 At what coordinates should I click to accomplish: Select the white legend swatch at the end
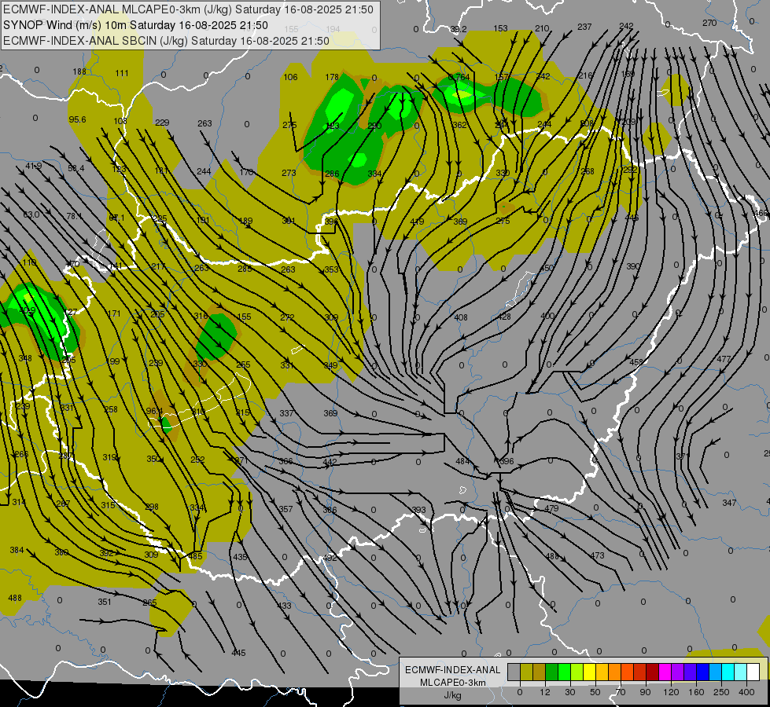point(753,672)
